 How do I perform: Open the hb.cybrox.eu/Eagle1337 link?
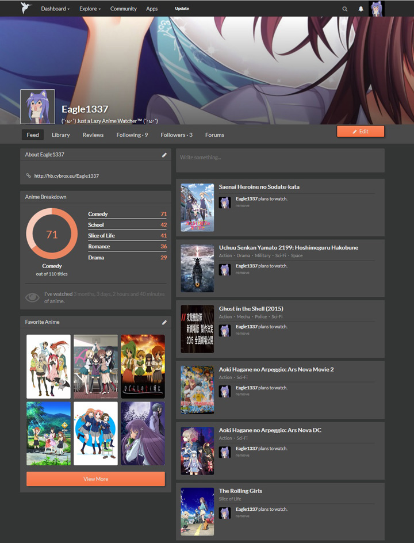67,176
